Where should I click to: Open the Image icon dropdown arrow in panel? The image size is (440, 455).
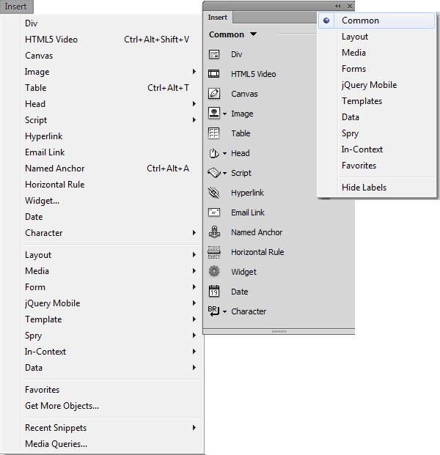(224, 114)
